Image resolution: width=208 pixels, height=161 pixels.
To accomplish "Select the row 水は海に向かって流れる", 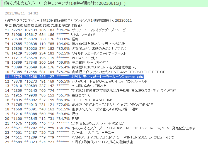I will click(56, 86).
